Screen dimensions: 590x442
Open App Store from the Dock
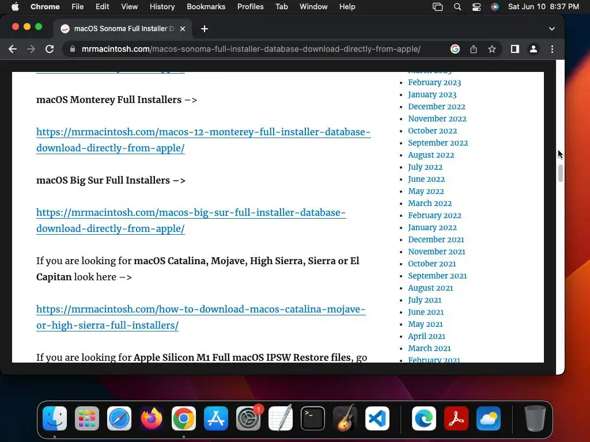tap(216, 418)
